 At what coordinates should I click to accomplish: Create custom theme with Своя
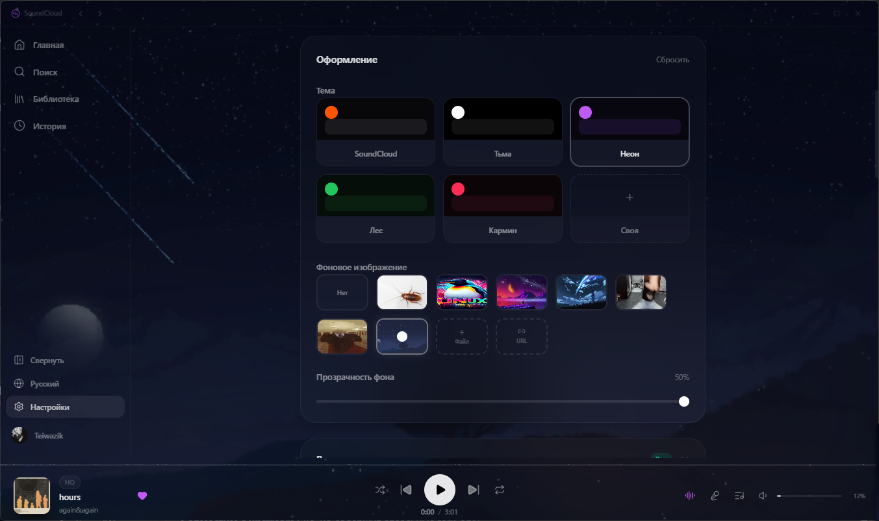[630, 209]
